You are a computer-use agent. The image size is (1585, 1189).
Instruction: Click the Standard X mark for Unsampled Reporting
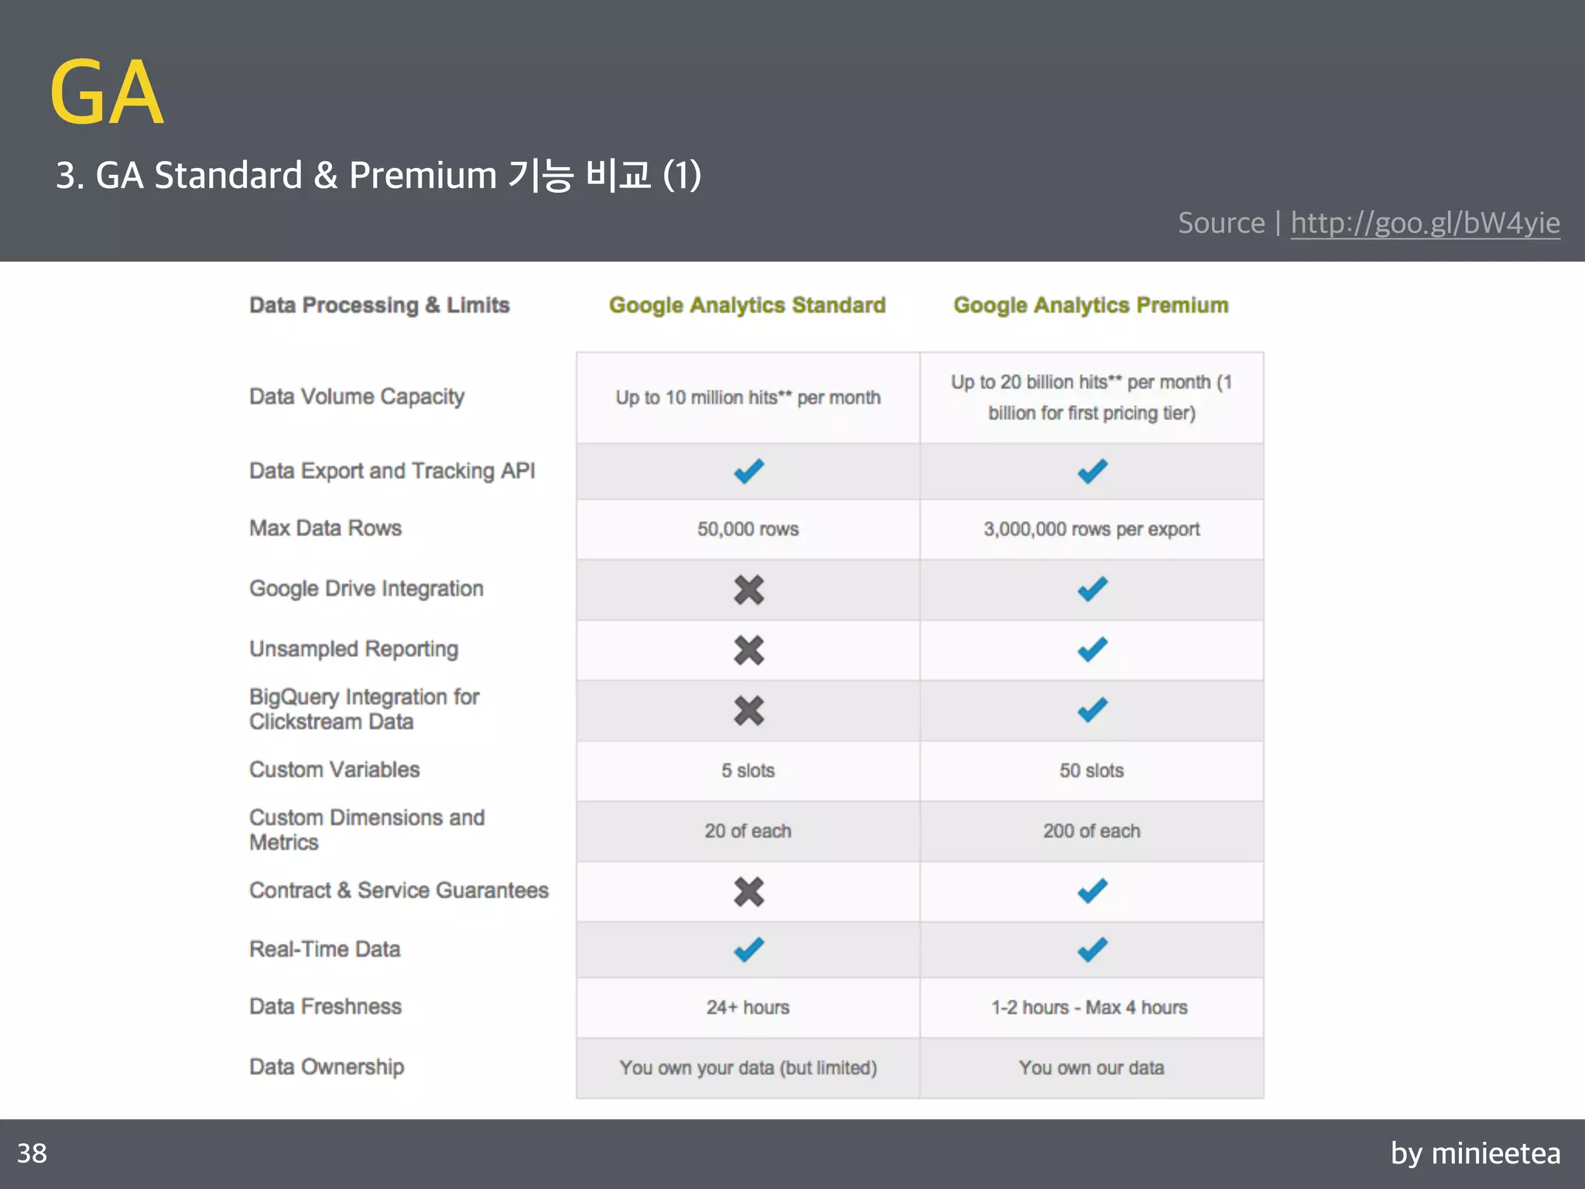coord(748,650)
